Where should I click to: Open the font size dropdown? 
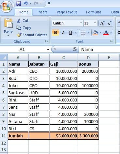tap(95, 23)
